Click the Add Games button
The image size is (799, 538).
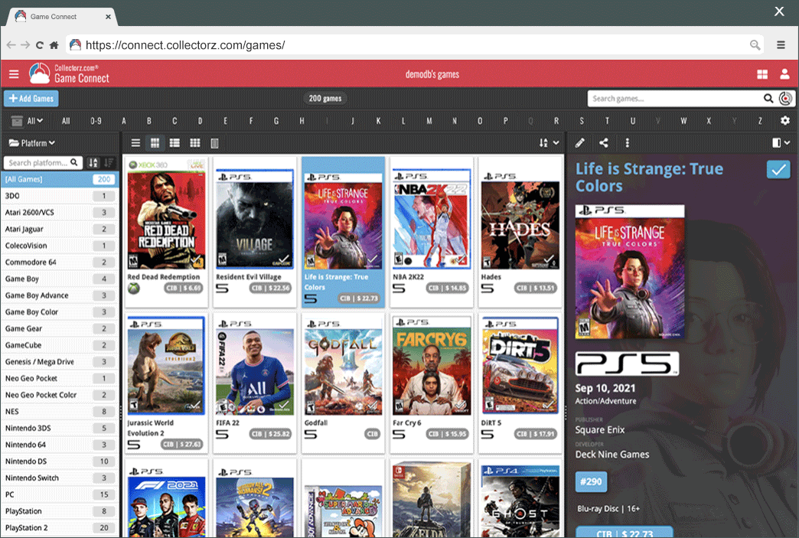[31, 98]
